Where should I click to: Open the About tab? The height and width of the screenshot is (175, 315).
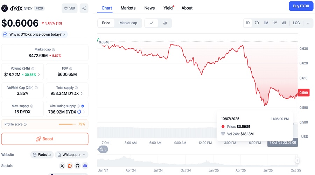click(x=187, y=8)
